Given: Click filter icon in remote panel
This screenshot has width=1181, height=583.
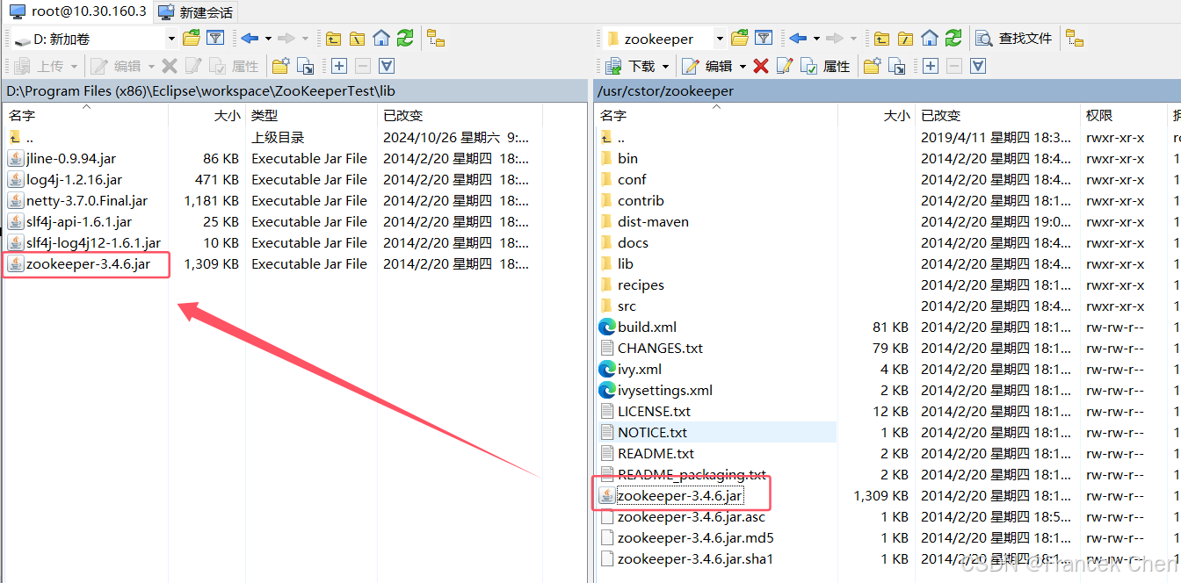Looking at the screenshot, I should 764,38.
